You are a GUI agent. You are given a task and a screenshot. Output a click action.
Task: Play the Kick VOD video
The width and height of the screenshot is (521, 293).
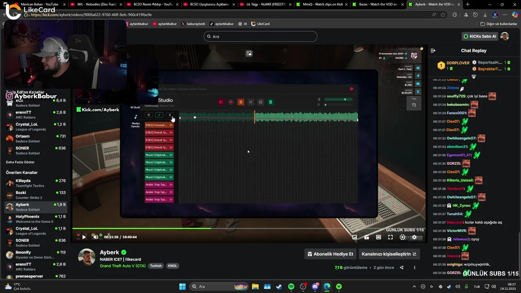[84, 237]
